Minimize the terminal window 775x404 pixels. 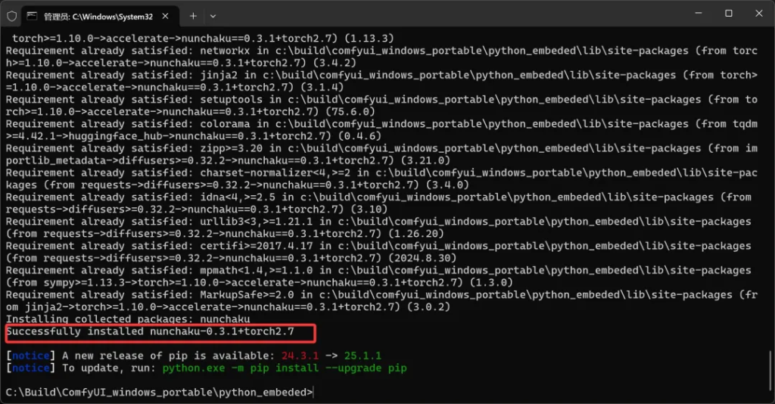pyautogui.click(x=699, y=14)
